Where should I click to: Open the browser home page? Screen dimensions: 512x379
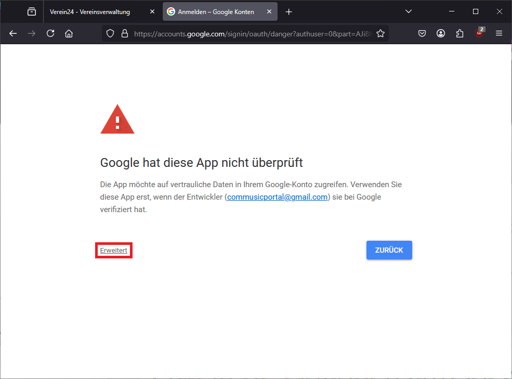coord(69,33)
